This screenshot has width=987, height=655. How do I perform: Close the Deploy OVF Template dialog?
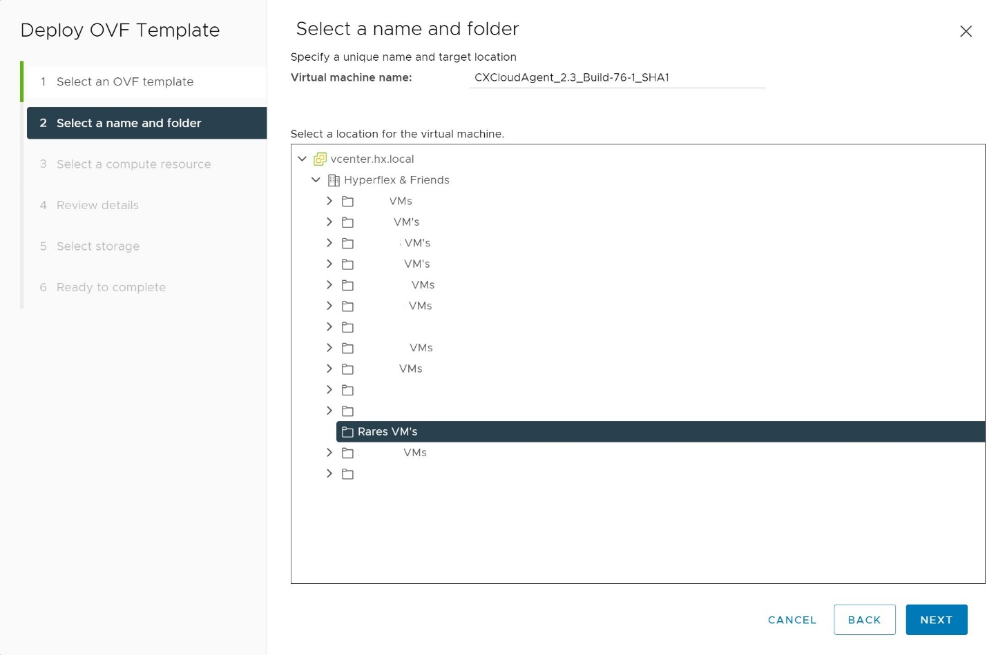click(966, 31)
